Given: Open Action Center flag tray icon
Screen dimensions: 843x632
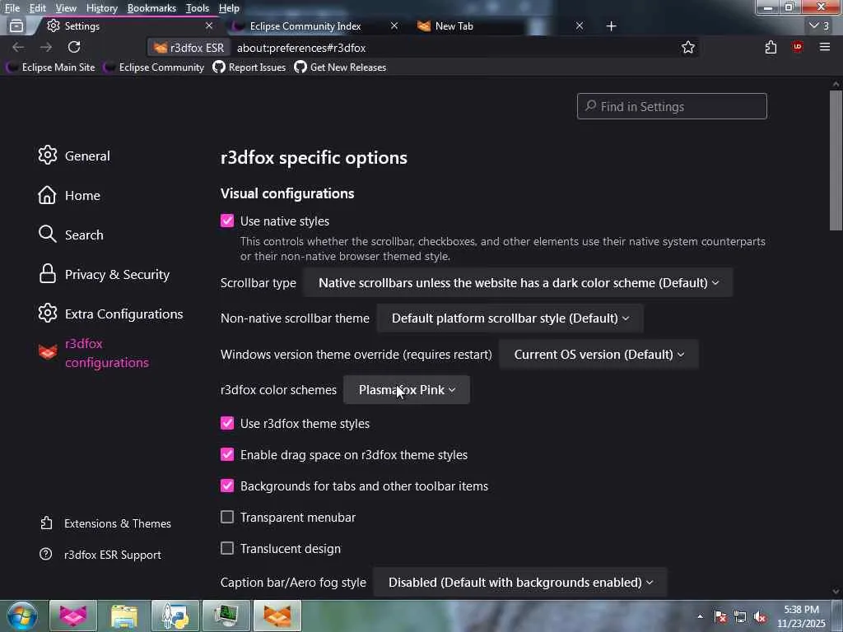Looking at the screenshot, I should click(720, 616).
